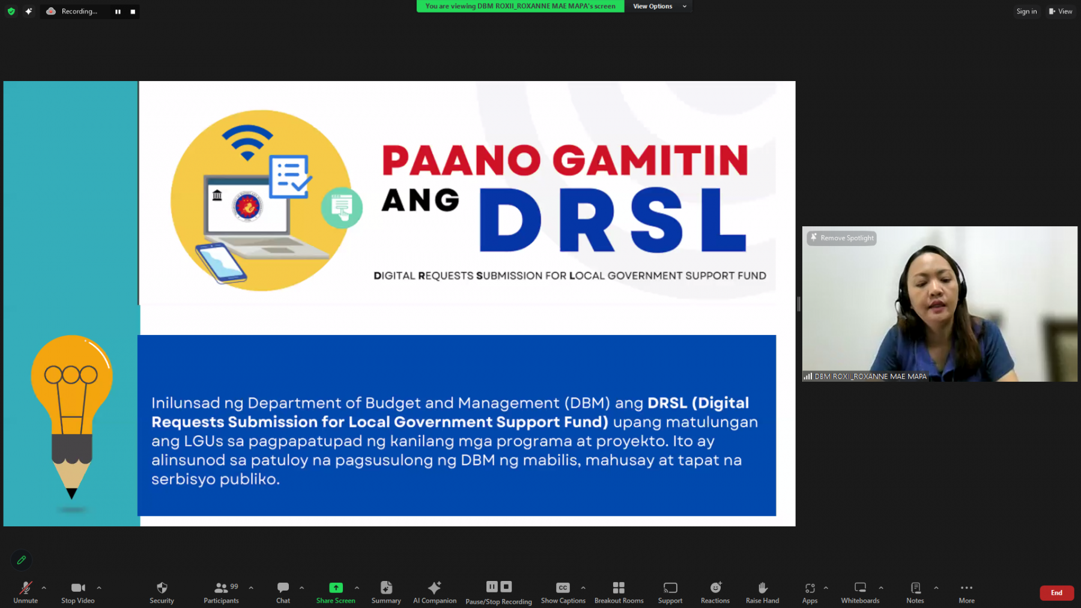This screenshot has height=608, width=1081.
Task: Open Whiteboards
Action: click(860, 592)
